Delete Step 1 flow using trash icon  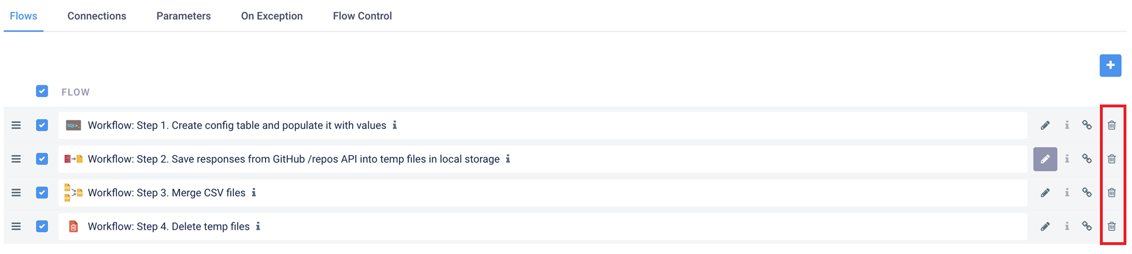[1112, 125]
